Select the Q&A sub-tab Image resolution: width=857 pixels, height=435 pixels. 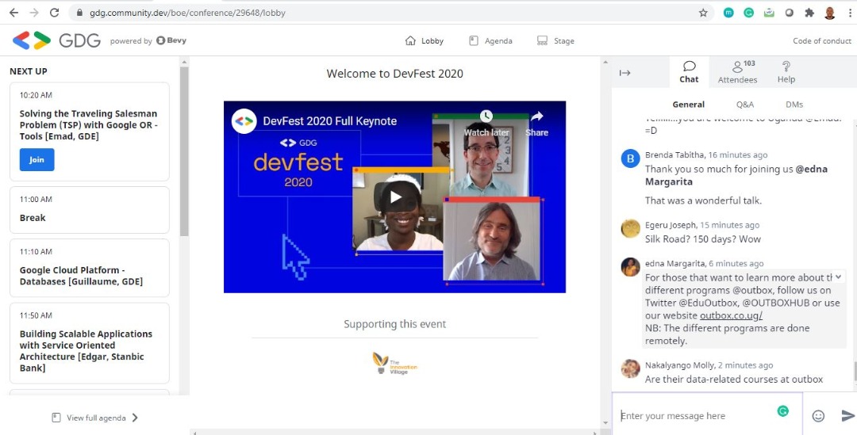pyautogui.click(x=745, y=105)
